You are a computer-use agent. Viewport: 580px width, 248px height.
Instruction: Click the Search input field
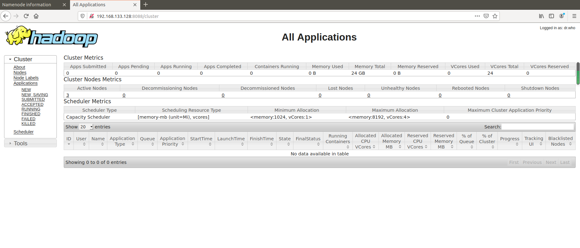[538, 127]
